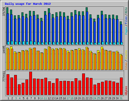Screen dimensions: 129x101
Task: Click the red KBytes bar for day 21
Action: [83, 84]
